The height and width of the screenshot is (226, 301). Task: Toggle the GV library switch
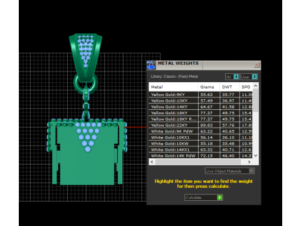tap(232, 77)
